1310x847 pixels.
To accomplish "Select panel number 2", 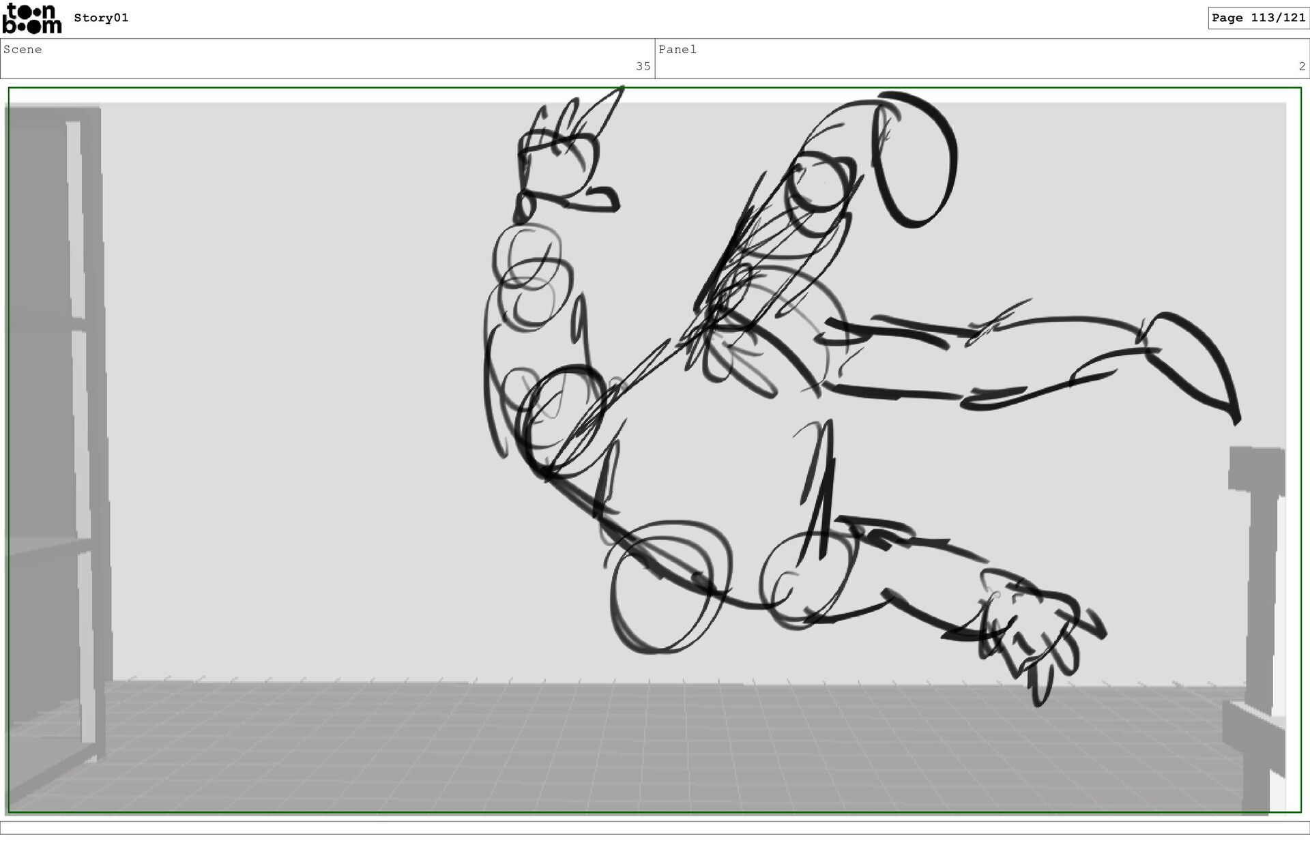I will coord(1301,66).
